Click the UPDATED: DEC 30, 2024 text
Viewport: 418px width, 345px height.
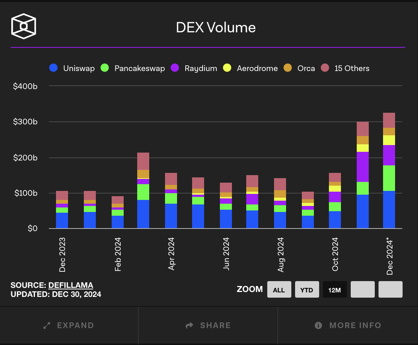pyautogui.click(x=56, y=294)
